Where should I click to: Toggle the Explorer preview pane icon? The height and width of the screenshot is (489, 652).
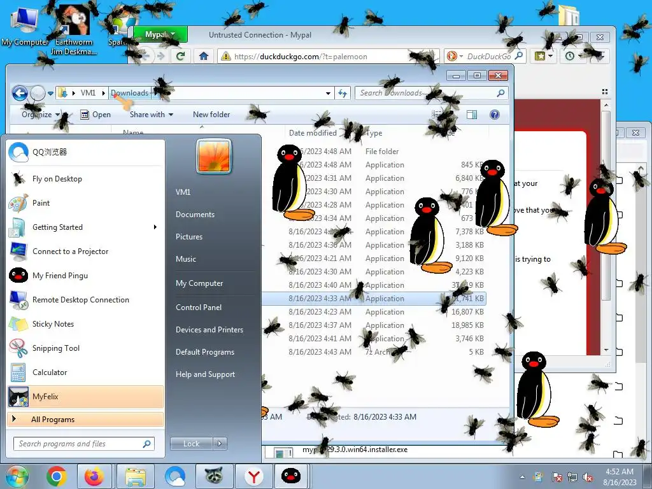[472, 115]
